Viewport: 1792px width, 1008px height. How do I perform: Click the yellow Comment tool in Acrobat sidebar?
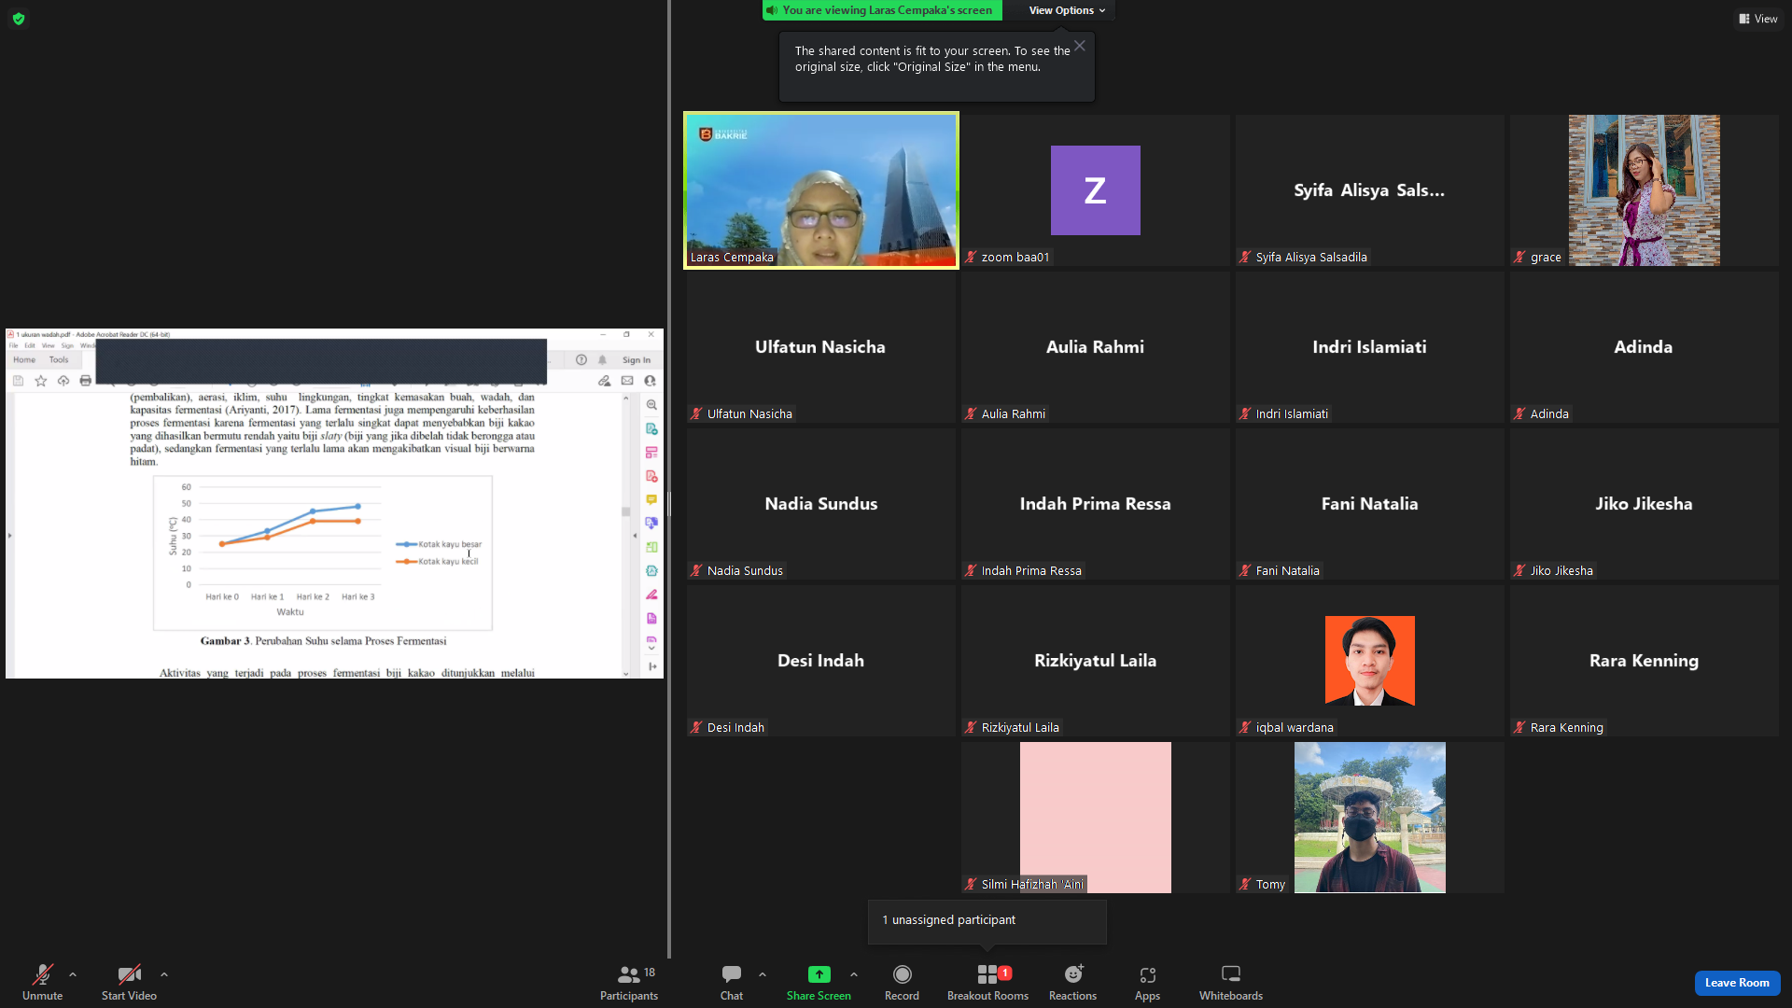coord(651,500)
